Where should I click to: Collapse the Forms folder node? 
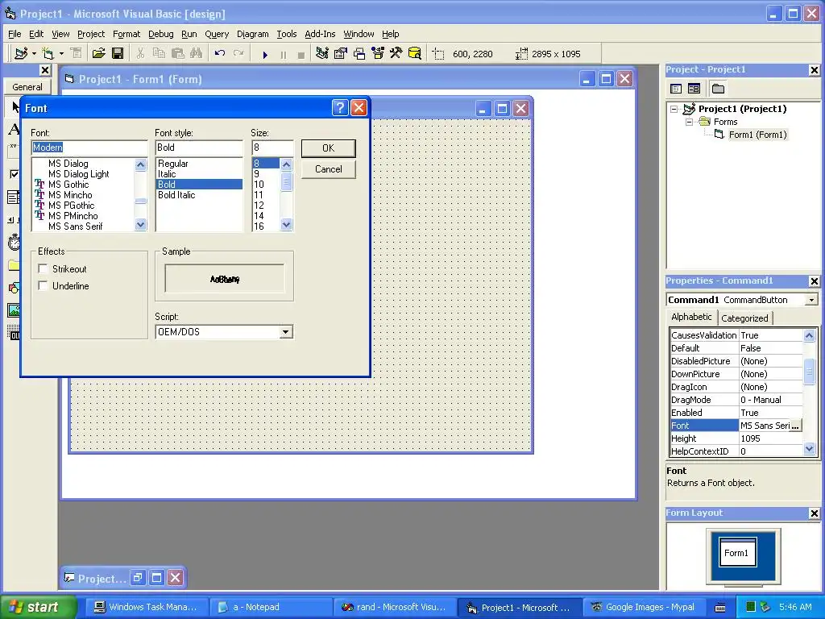(690, 122)
